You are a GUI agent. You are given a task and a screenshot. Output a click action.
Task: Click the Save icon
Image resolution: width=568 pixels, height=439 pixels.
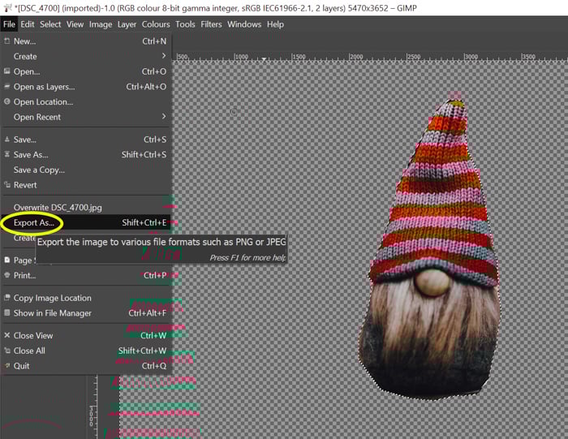[6, 139]
